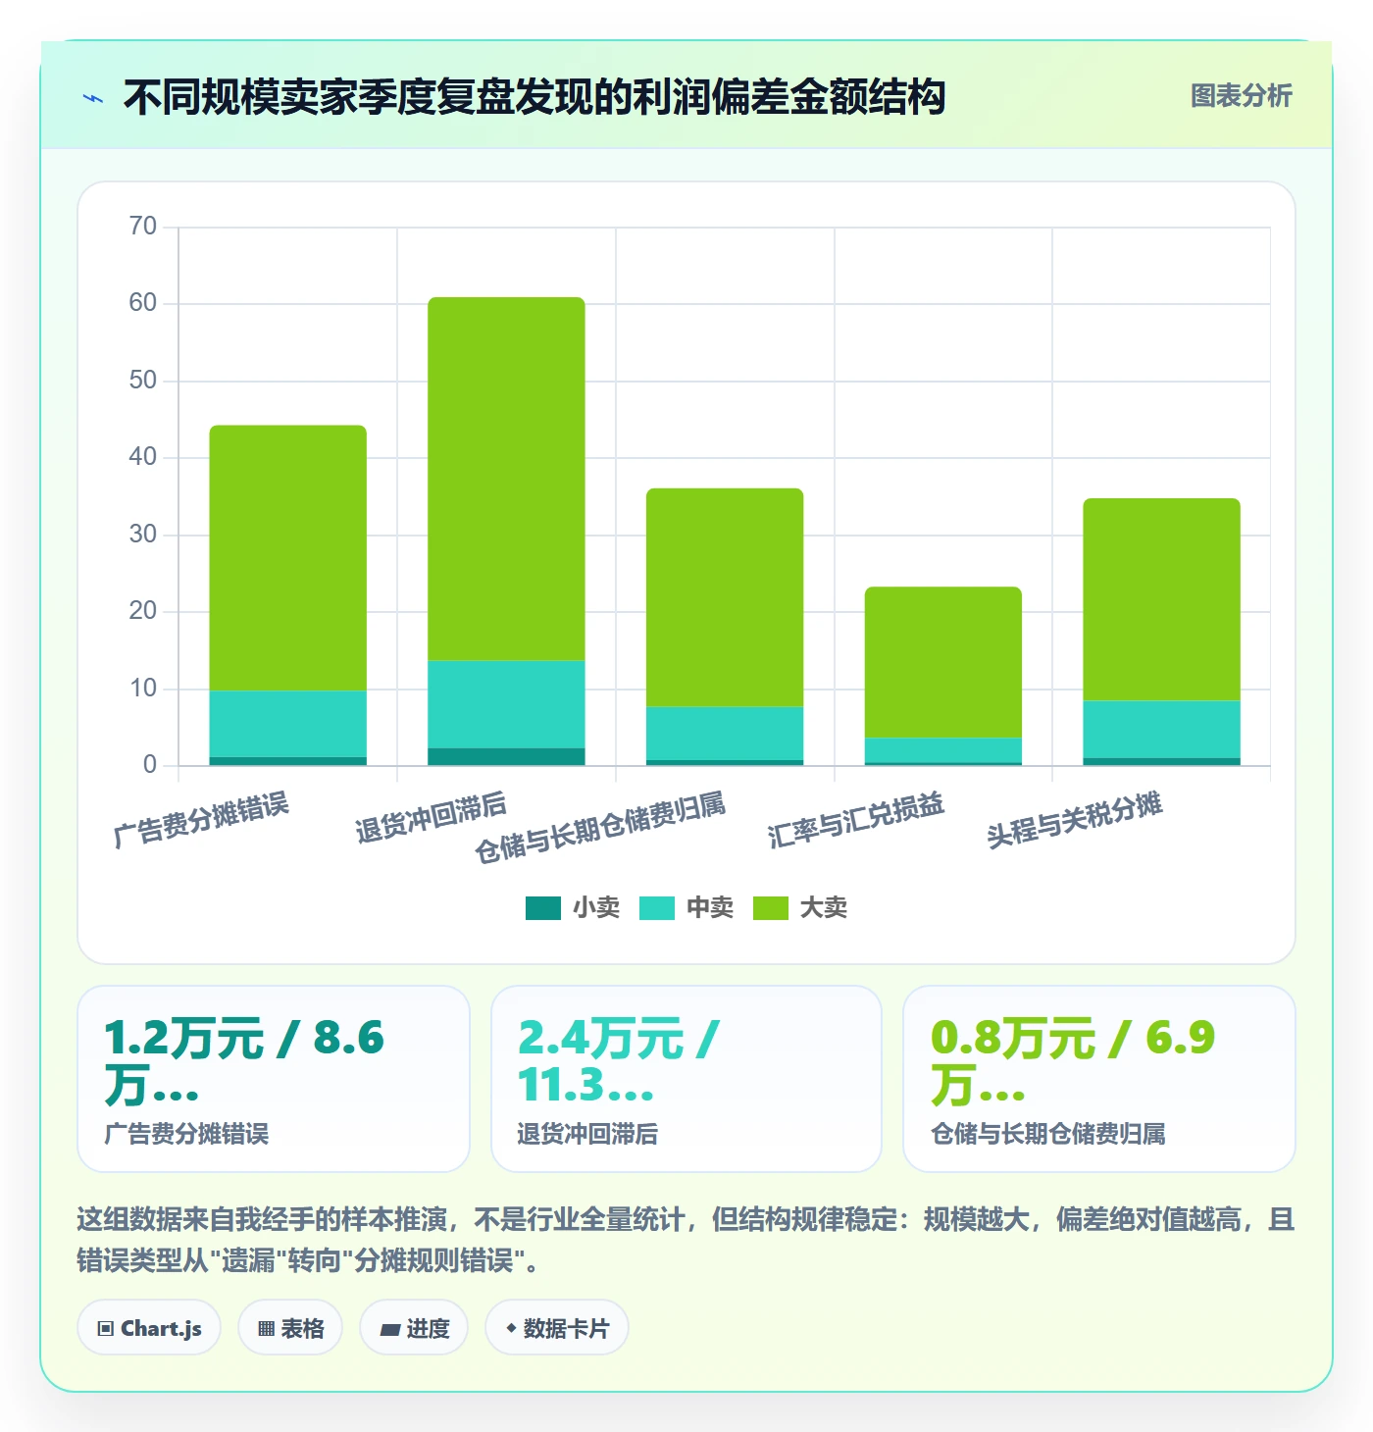Click the 广告费分摊错误 x-axis label
Screen dimensions: 1373x1432
coord(202,820)
